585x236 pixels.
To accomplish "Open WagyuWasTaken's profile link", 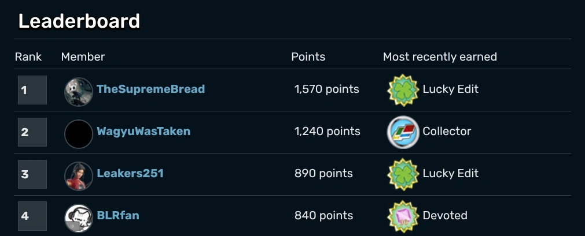I will point(144,132).
